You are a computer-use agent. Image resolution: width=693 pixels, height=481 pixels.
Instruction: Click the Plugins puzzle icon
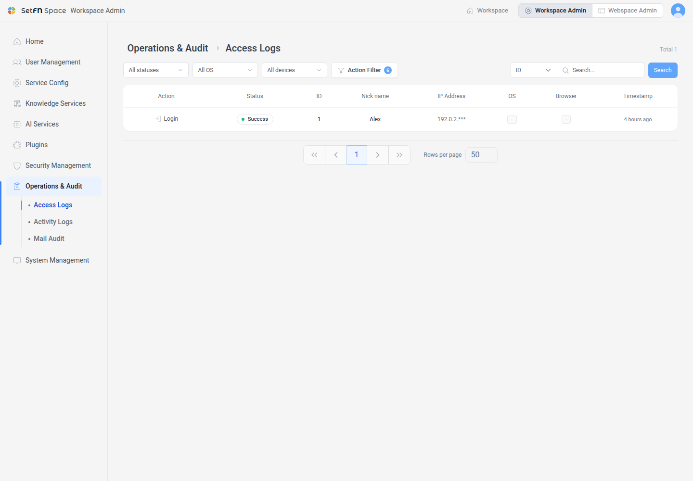[x=17, y=145]
